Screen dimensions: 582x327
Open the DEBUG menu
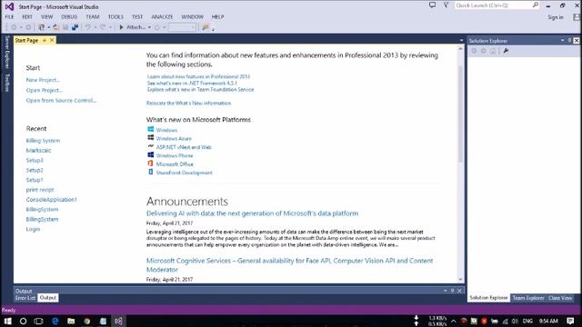69,16
